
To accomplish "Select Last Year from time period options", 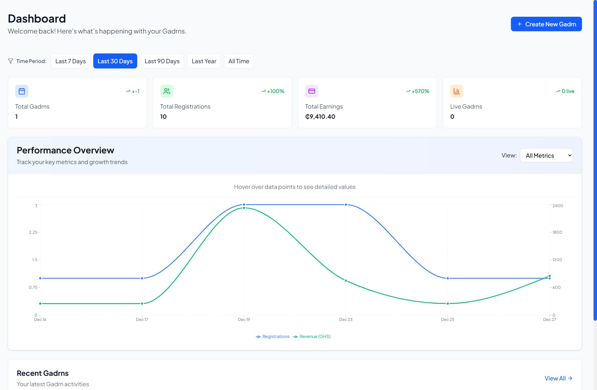I will 204,61.
